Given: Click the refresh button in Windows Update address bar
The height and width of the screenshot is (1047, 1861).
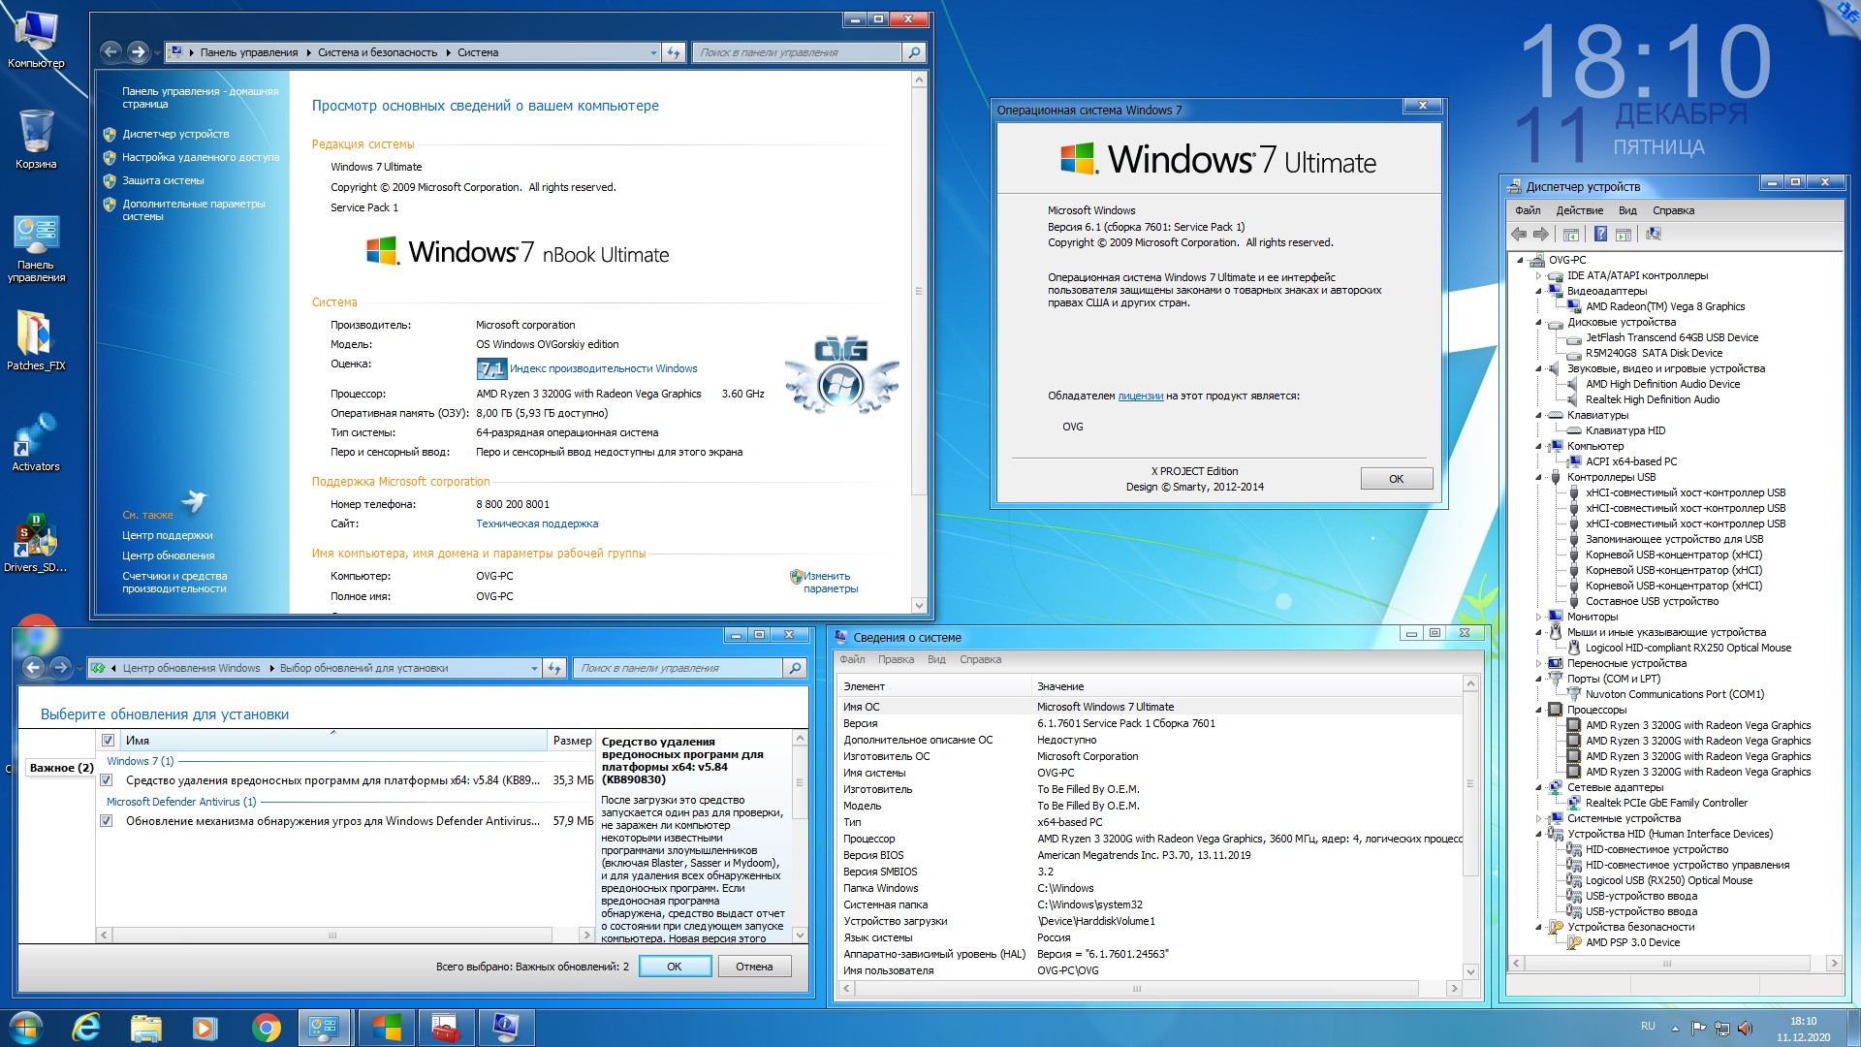Looking at the screenshot, I should tap(554, 668).
